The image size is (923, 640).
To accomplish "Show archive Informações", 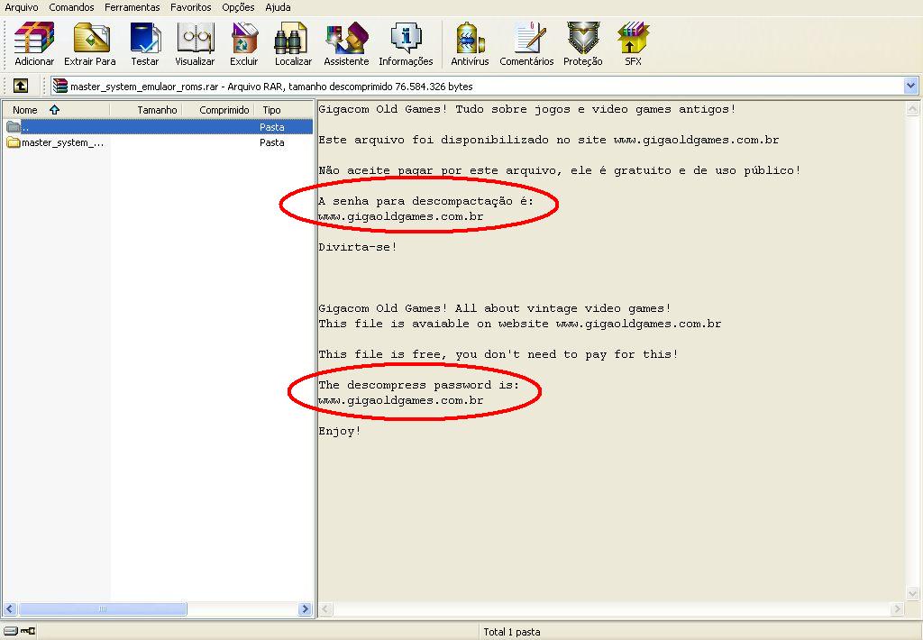I will coord(406,44).
